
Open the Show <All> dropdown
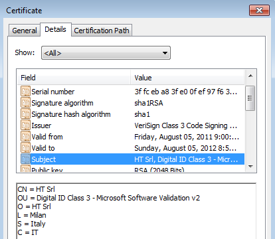pos(106,53)
